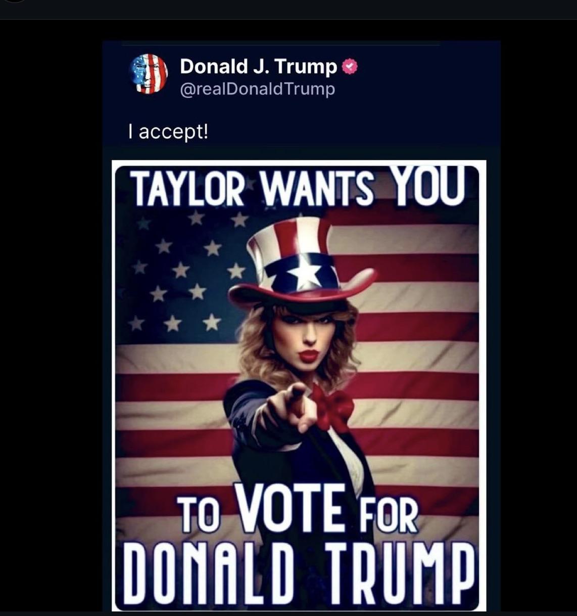Select the "I accept!" post text
Image resolution: width=577 pixels, height=616 pixels.
(168, 132)
